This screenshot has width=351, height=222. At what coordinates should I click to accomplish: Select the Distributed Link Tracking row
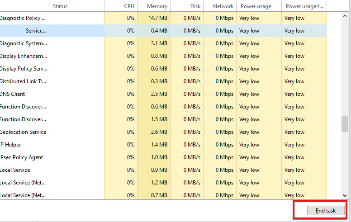[x=24, y=81]
